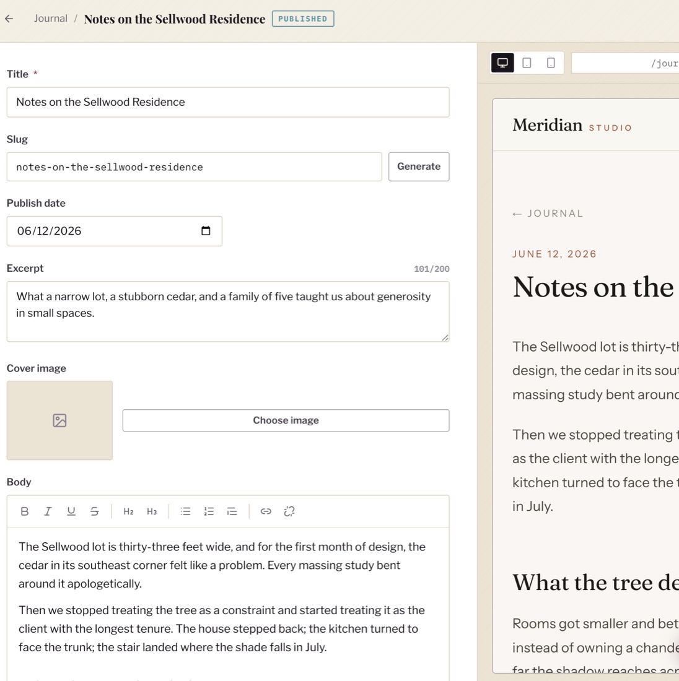Edit the Title input field
The image size is (679, 681).
click(228, 102)
